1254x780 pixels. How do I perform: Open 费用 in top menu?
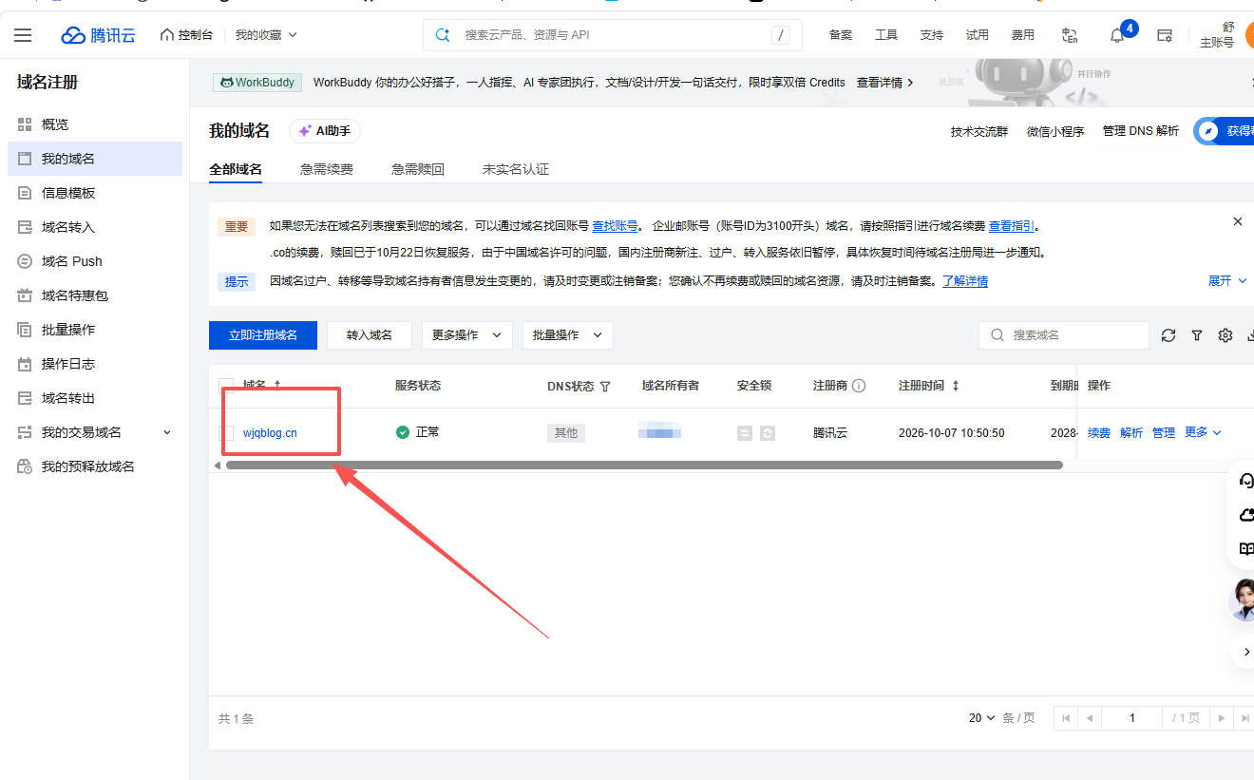tap(1023, 35)
